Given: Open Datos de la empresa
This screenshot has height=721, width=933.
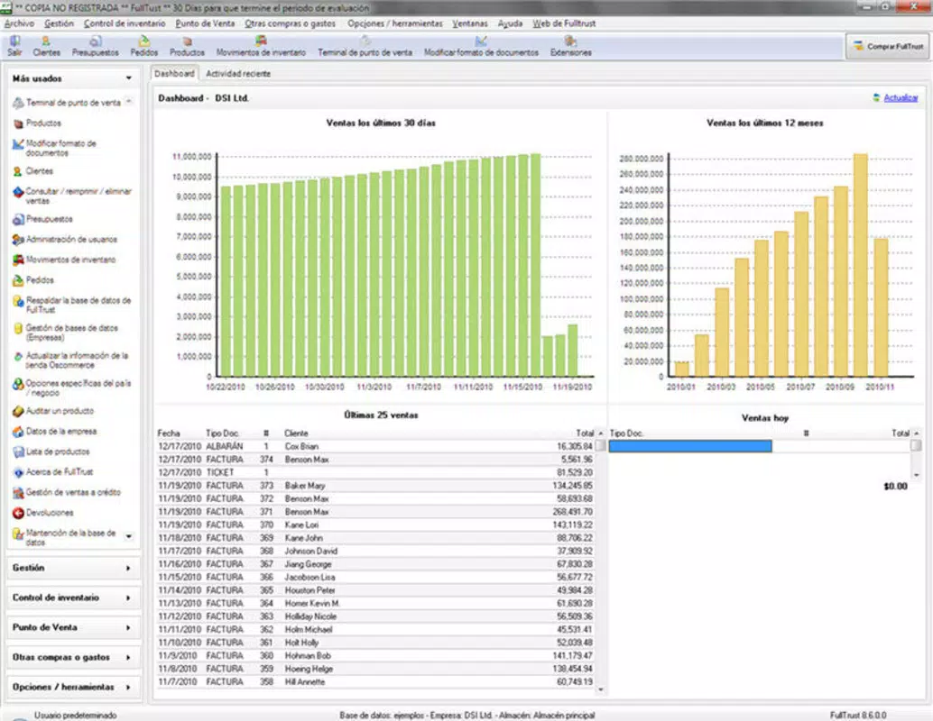Looking at the screenshot, I should pos(55,432).
